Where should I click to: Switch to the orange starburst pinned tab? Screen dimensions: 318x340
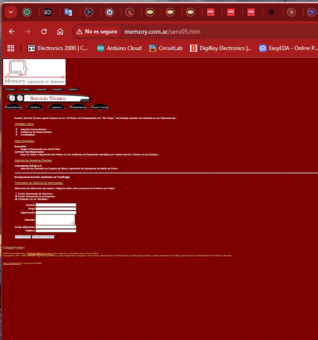pyautogui.click(x=291, y=12)
